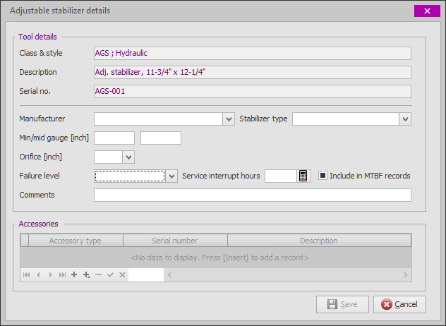Click the Accessory type column header
Image resolution: width=446 pixels, height=326 pixels.
pos(75,241)
